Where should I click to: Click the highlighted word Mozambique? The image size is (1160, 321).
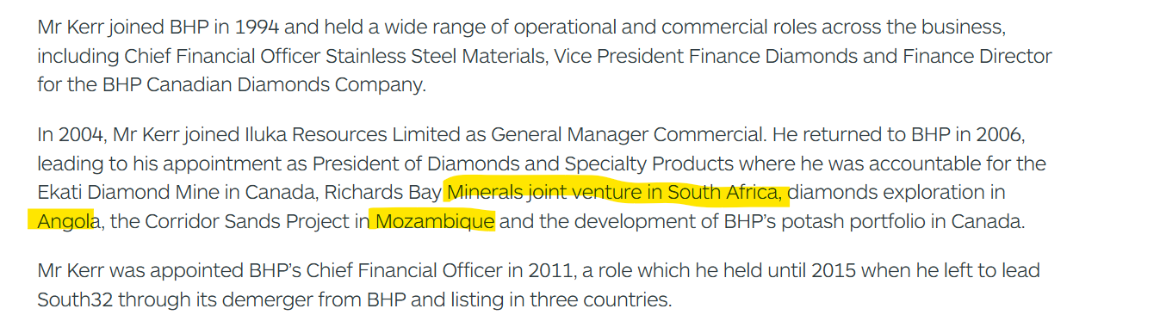[x=435, y=221]
